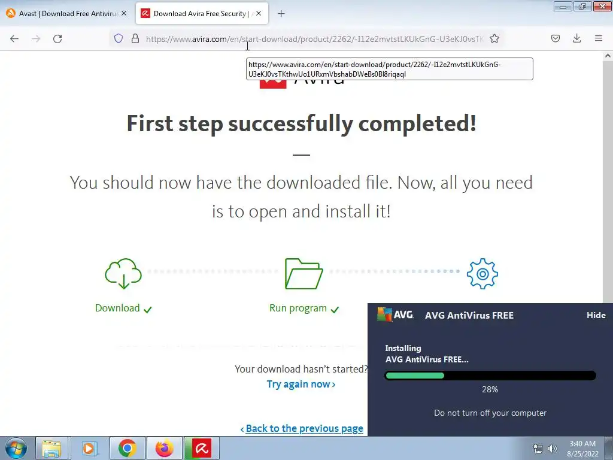Click the First step successfully completed heading
The height and width of the screenshot is (460, 613).
(x=302, y=123)
